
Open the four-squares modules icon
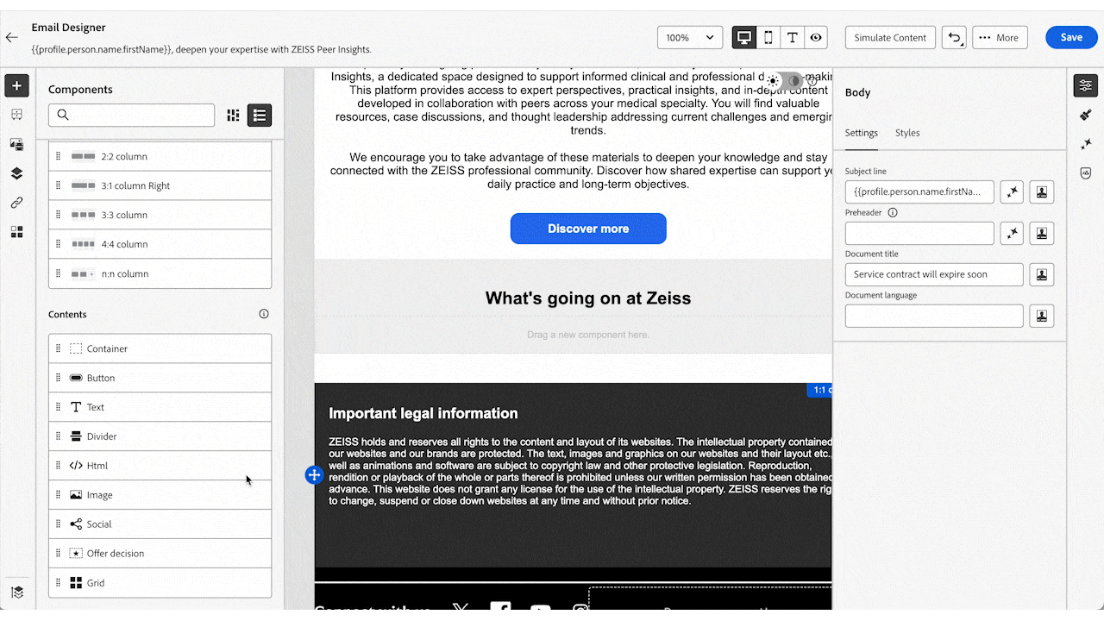(x=16, y=232)
